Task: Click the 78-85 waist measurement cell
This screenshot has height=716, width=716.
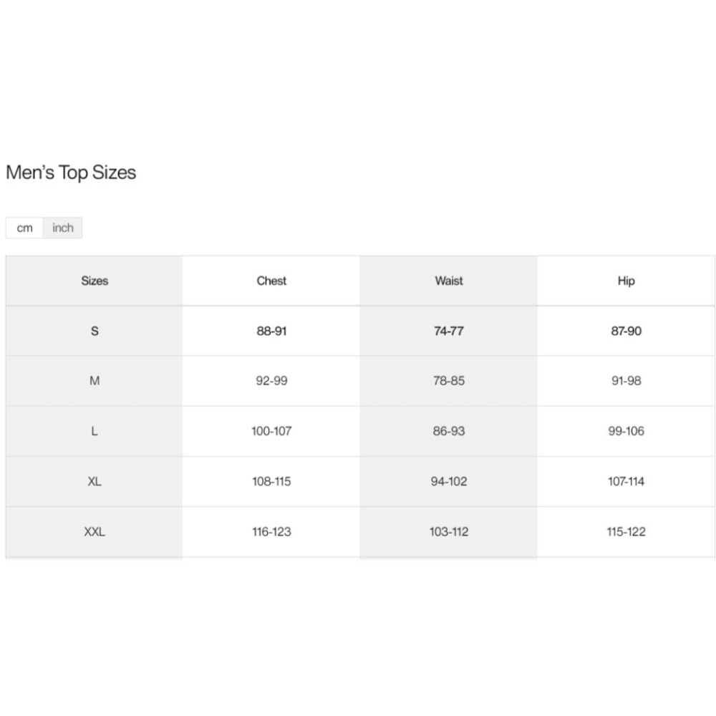Action: click(449, 381)
